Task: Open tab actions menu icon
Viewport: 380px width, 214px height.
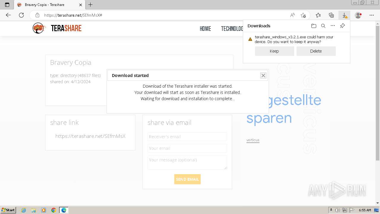Action: click(x=7, y=5)
